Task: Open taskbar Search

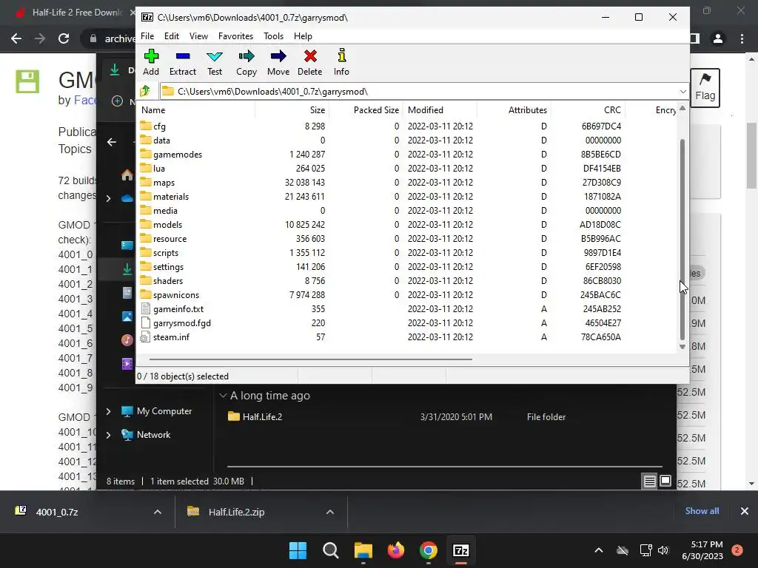Action: (331, 550)
